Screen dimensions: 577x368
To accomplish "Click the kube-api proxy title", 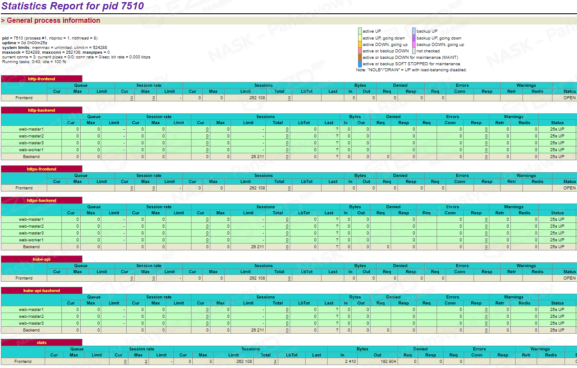I will click(x=42, y=259).
